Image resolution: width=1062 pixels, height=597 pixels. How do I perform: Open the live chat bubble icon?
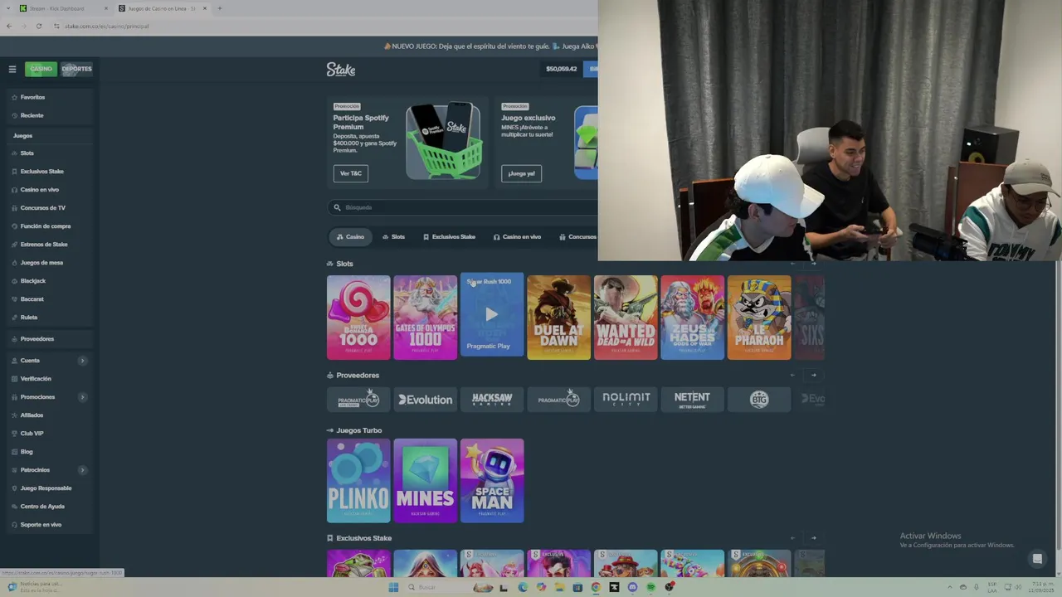pos(1037,559)
